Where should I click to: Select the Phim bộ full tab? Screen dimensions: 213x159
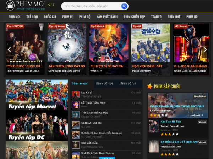pyautogui.click(x=128, y=83)
